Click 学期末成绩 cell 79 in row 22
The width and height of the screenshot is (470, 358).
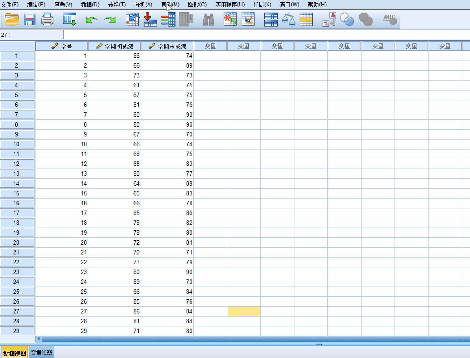pyautogui.click(x=167, y=262)
